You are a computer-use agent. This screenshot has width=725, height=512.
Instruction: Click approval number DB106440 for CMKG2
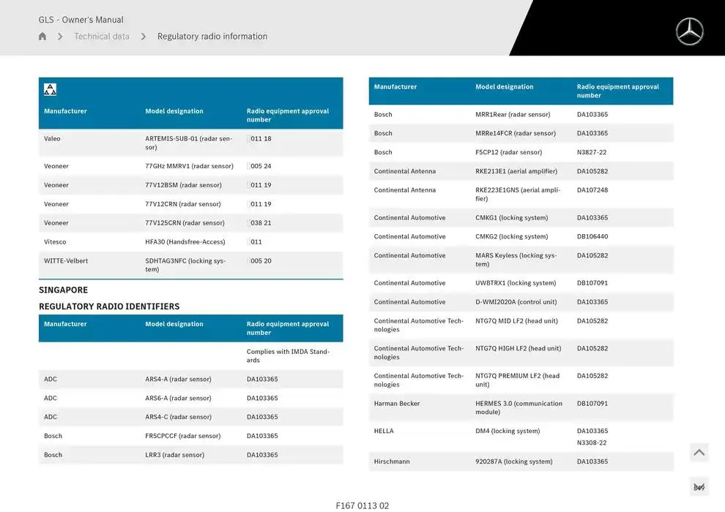point(592,236)
